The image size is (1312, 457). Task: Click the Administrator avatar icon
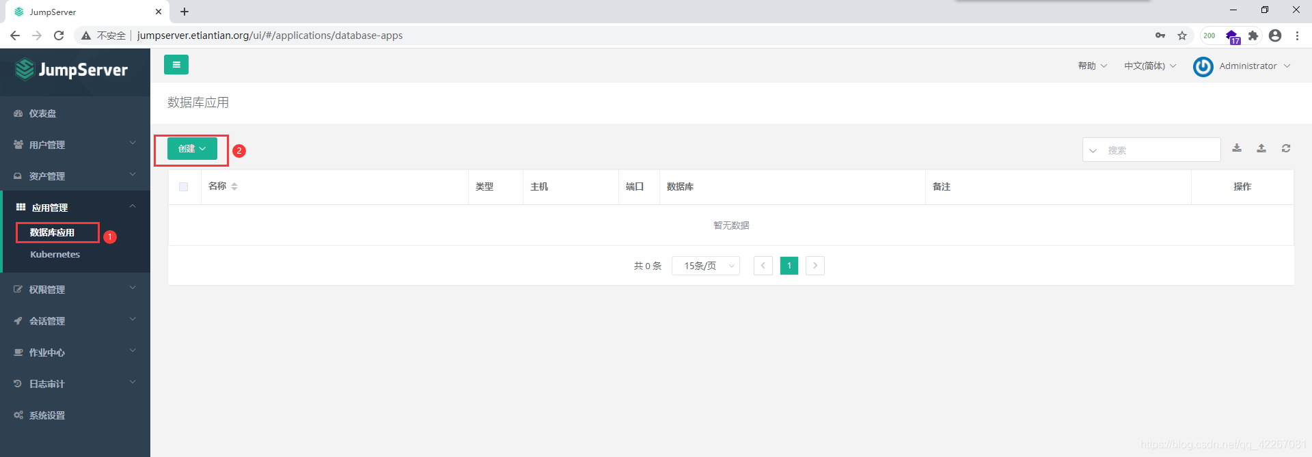pos(1203,66)
